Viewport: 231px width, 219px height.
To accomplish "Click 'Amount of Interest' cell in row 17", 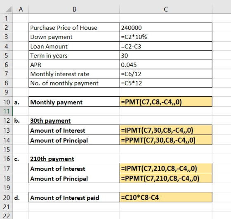I will click(74, 168).
